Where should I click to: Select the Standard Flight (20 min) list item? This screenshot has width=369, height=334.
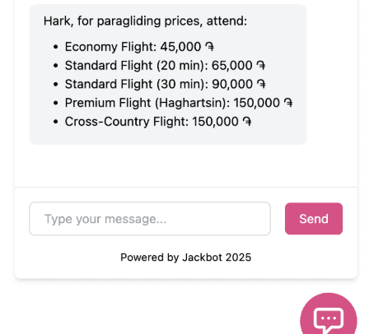click(x=165, y=66)
